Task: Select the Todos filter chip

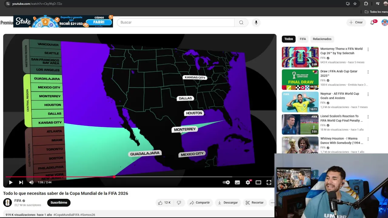Action: coord(289,39)
